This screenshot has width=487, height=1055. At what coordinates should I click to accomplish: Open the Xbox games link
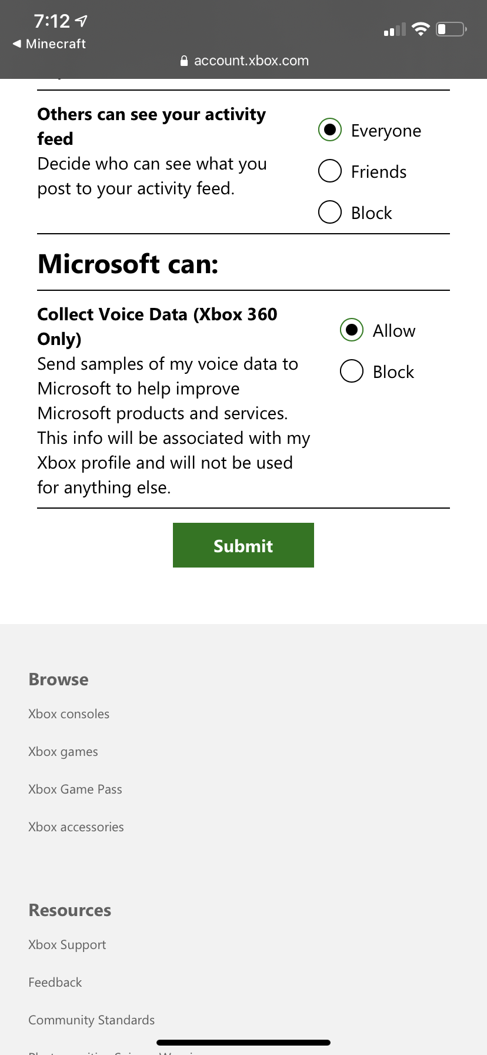click(x=63, y=751)
